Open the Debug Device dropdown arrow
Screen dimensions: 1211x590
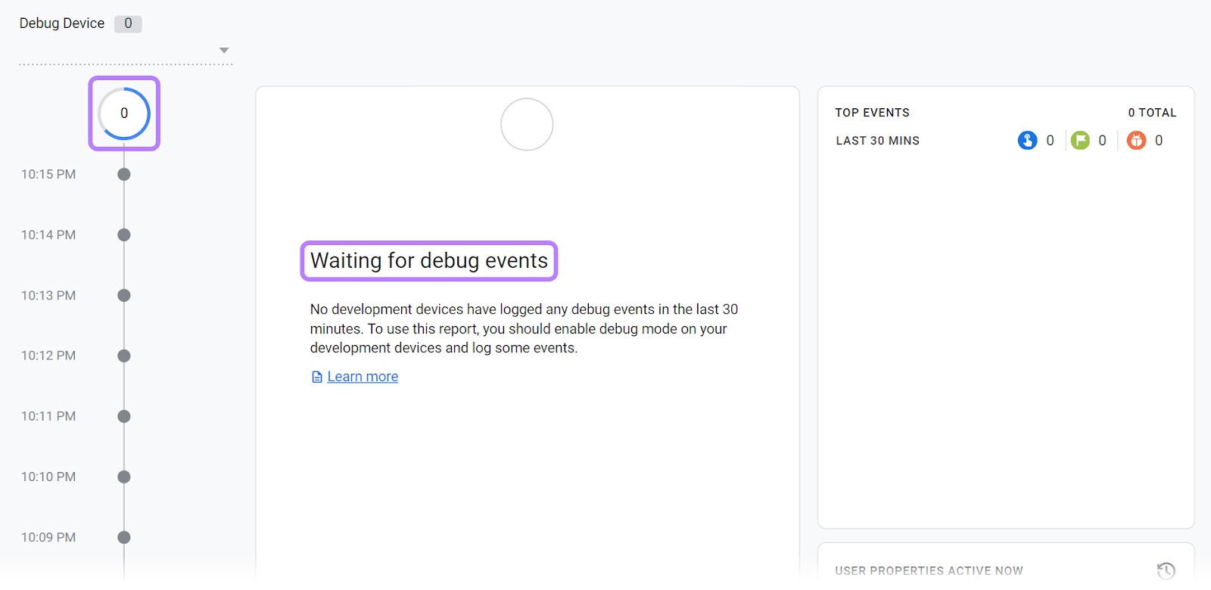pos(224,51)
